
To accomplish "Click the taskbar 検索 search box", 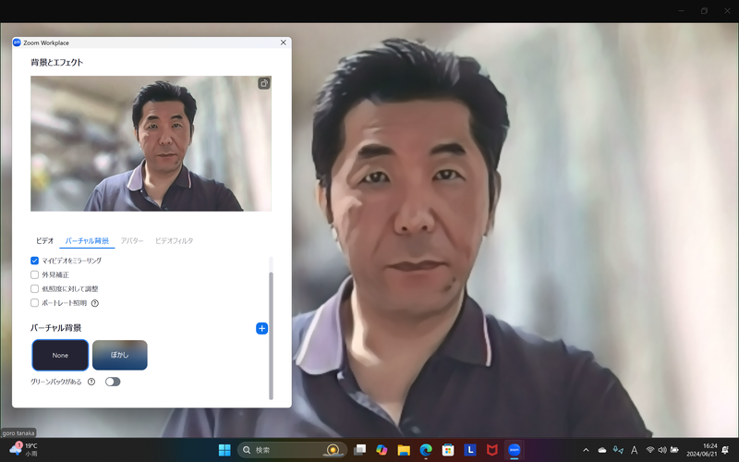I will [x=292, y=450].
